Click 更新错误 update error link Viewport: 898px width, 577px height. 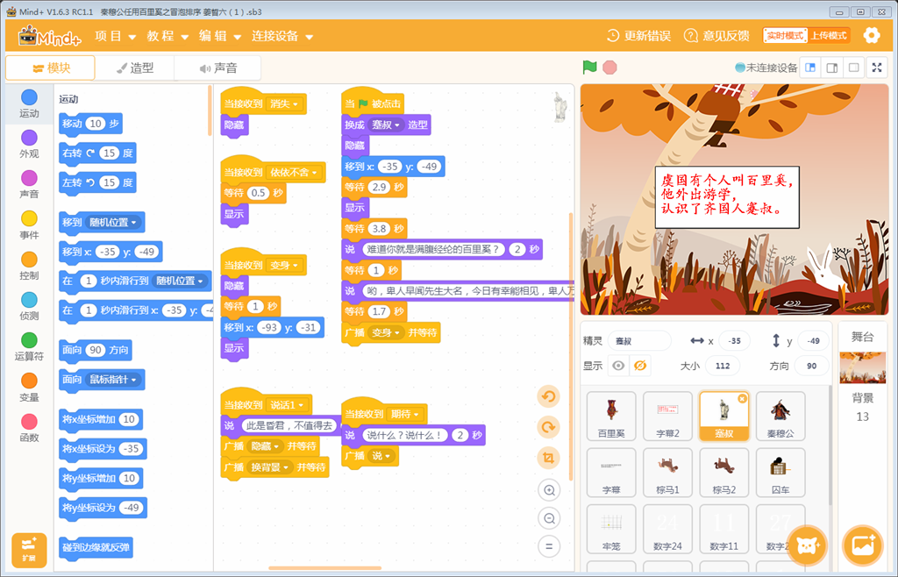pos(638,36)
